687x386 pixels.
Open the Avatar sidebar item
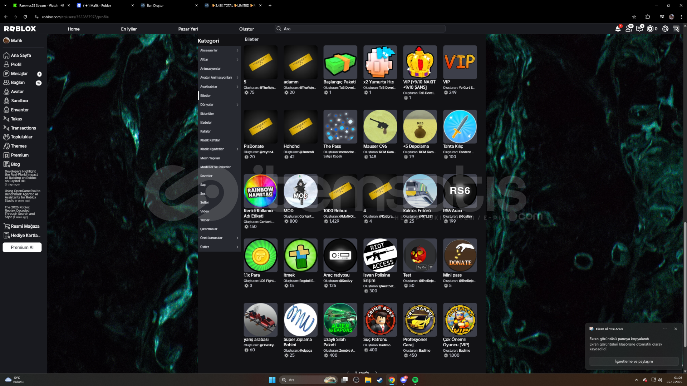(x=17, y=91)
